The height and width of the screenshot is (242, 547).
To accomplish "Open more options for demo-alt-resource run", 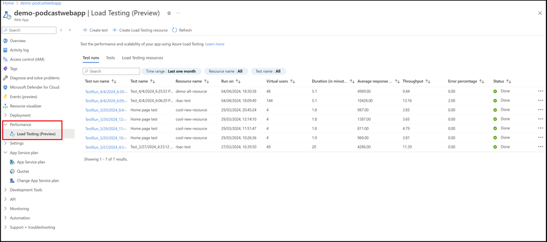I will click(540, 91).
